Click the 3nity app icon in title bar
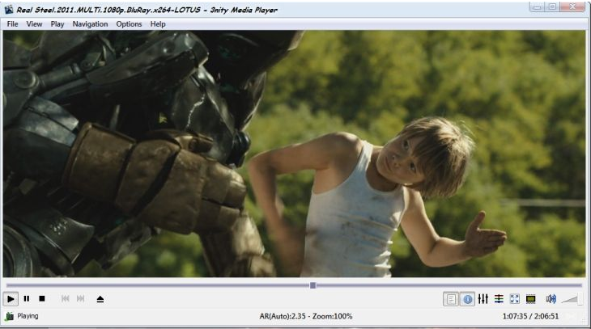Viewport: 591px width, 329px height. (8, 10)
